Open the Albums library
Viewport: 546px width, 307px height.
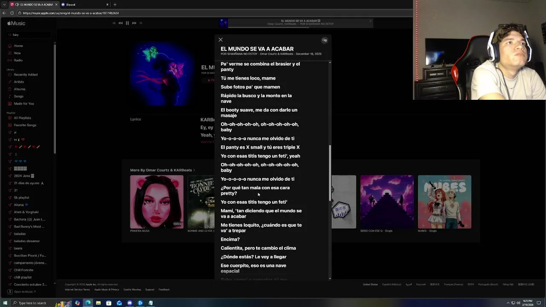20,89
